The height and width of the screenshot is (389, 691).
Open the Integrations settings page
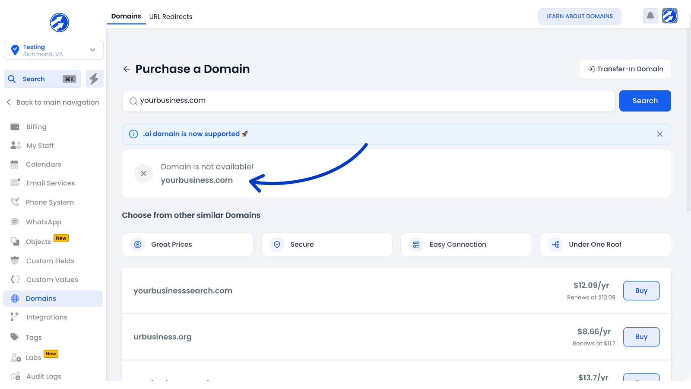tap(47, 317)
